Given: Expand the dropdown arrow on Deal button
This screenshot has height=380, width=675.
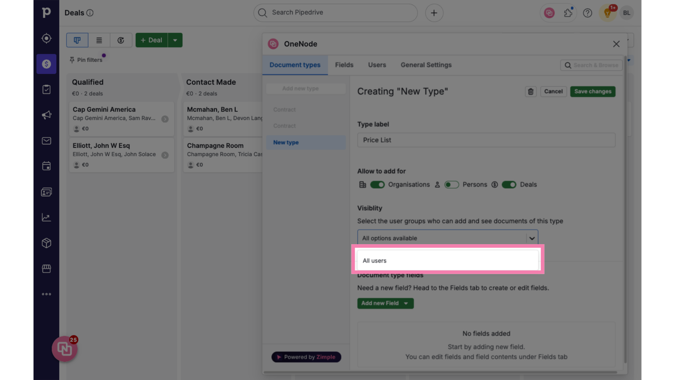Looking at the screenshot, I should pyautogui.click(x=175, y=40).
